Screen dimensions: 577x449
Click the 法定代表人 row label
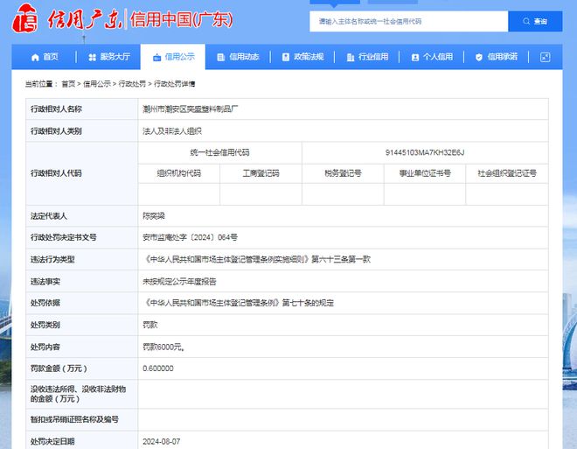click(x=49, y=216)
